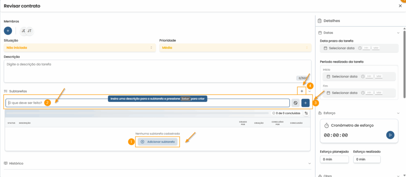Expand the Histórico section
The width and height of the screenshot is (406, 177).
16,163
